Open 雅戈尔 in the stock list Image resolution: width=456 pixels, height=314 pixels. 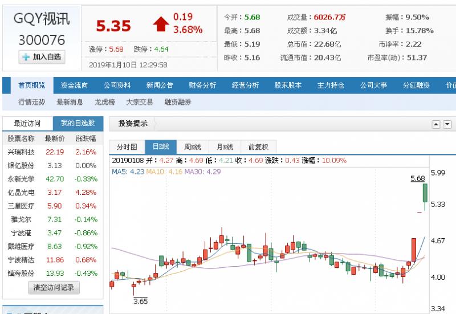point(21,219)
